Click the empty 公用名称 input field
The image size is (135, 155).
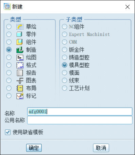click(80, 120)
